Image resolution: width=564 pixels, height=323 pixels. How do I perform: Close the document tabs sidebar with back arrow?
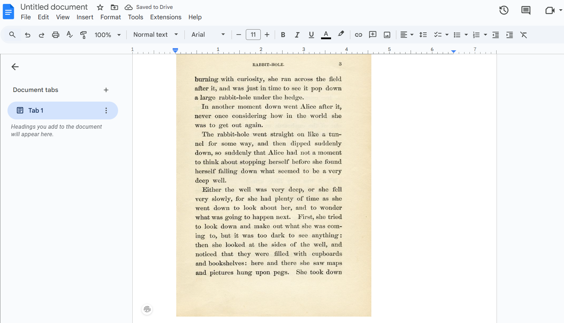(x=15, y=67)
